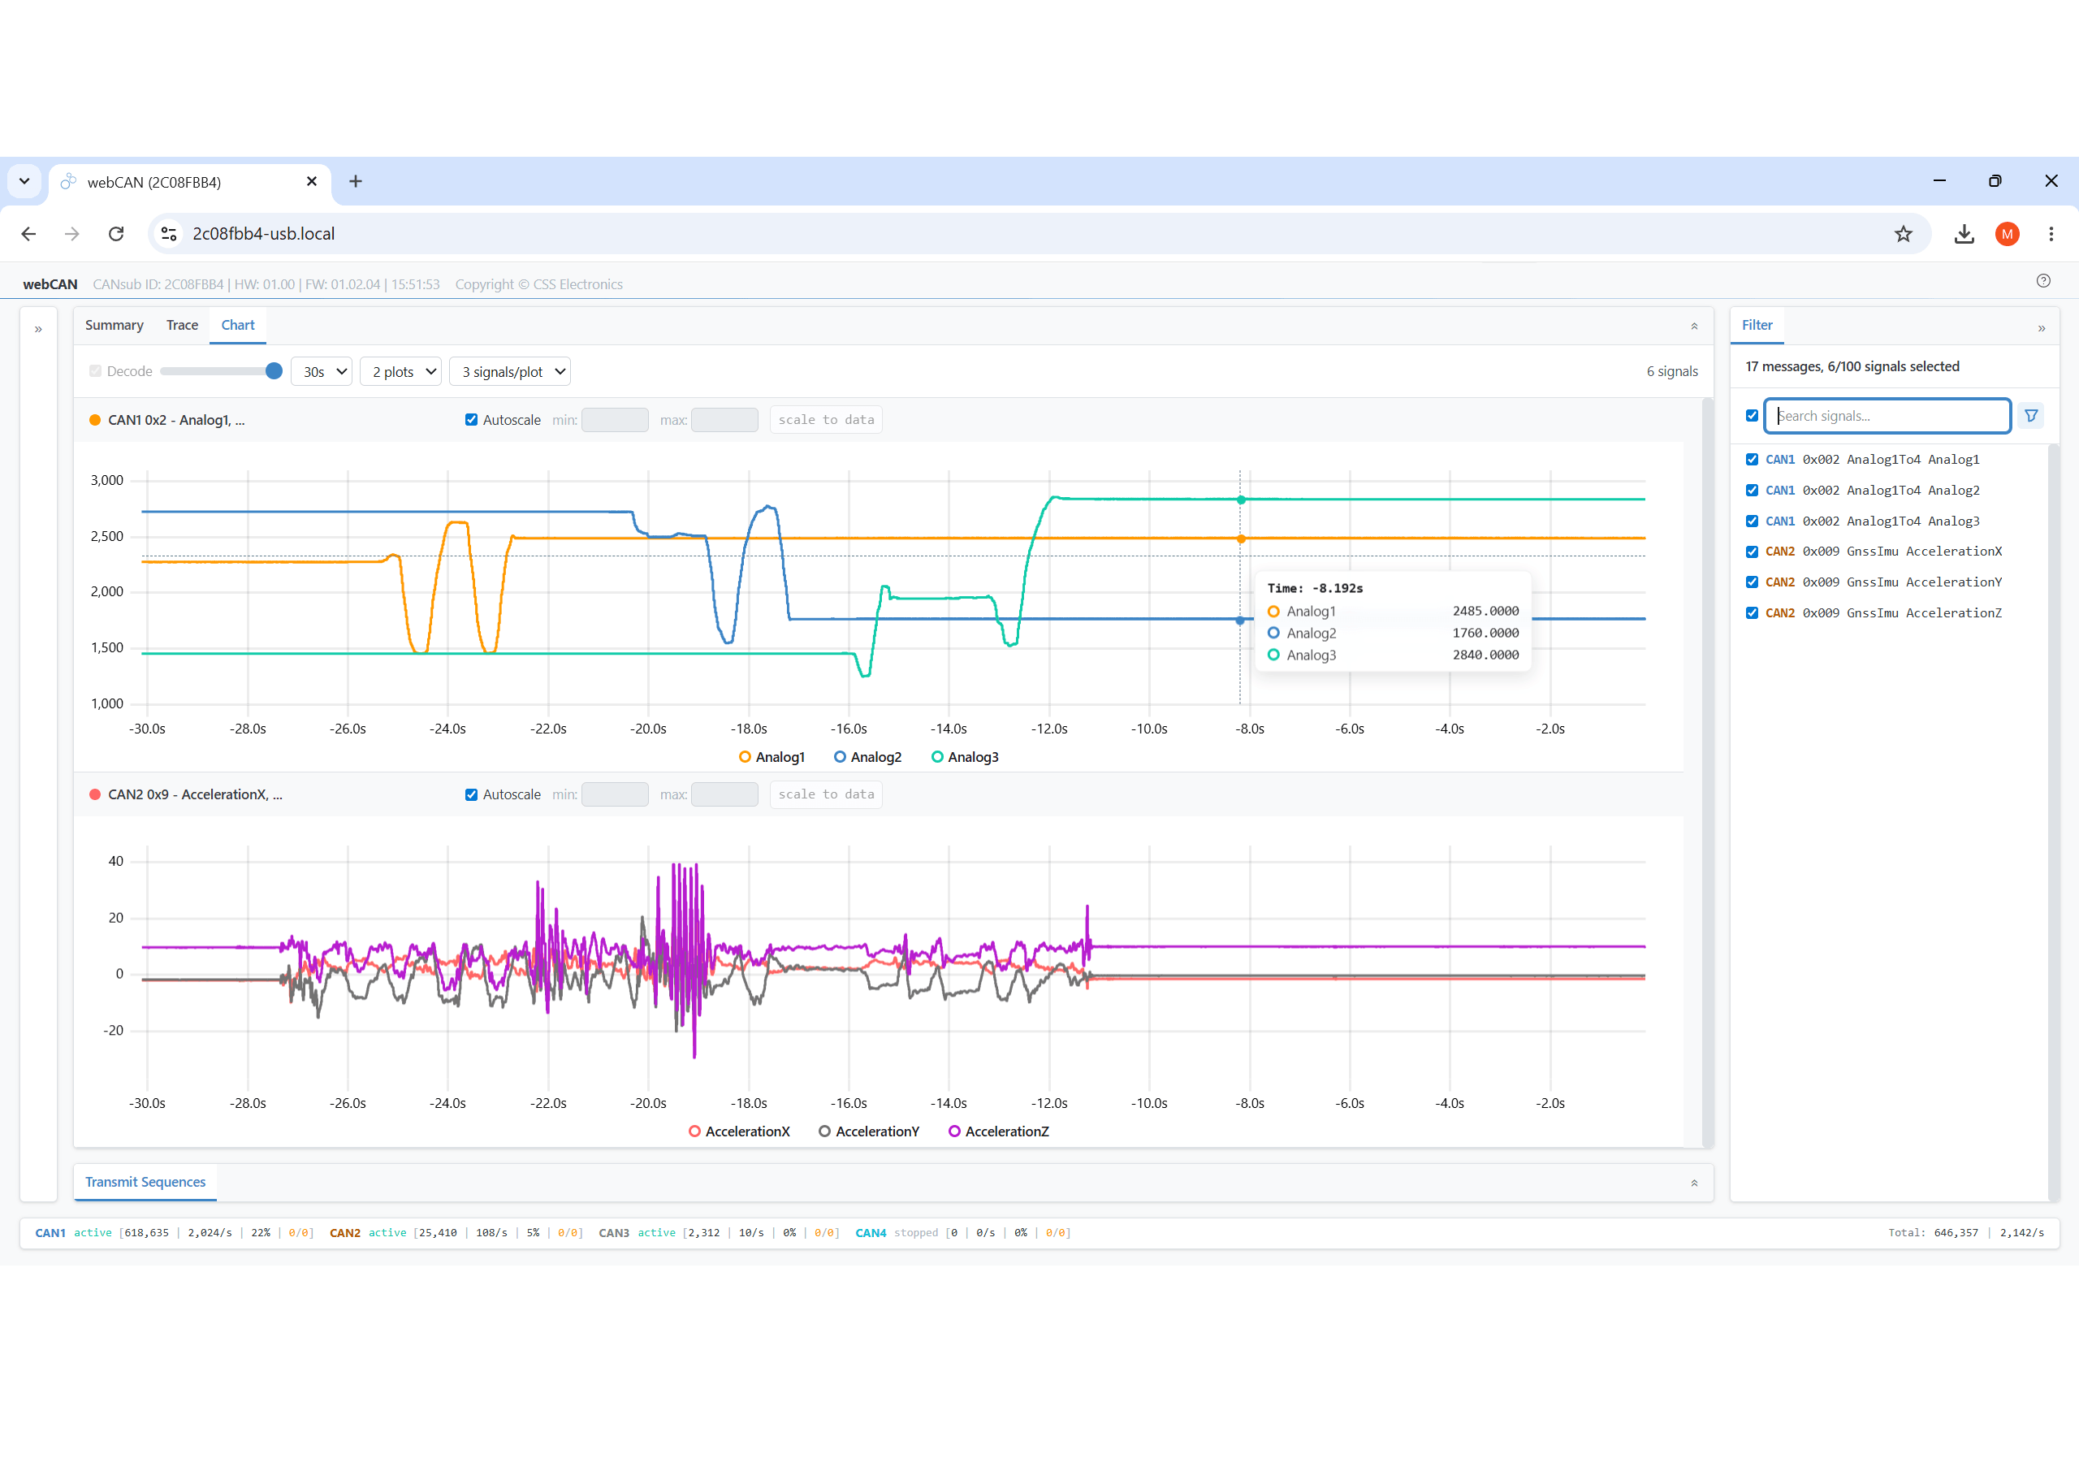Toggle AccelerationZ legend marker

[x=954, y=1131]
